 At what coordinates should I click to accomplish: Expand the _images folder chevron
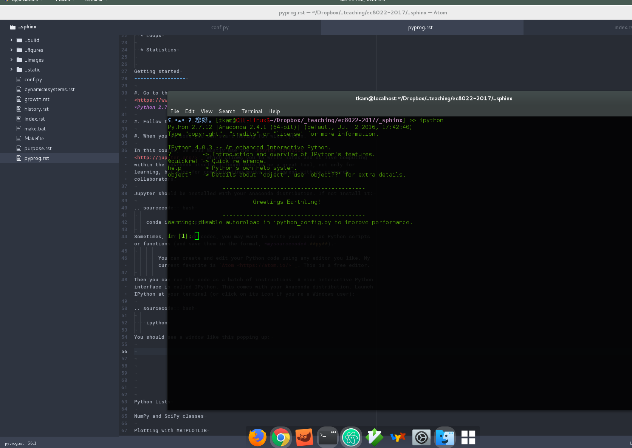coord(11,59)
